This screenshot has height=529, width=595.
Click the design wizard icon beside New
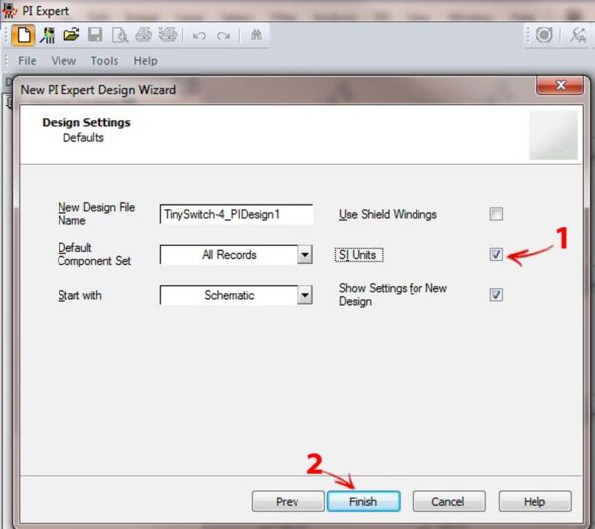coord(47,35)
